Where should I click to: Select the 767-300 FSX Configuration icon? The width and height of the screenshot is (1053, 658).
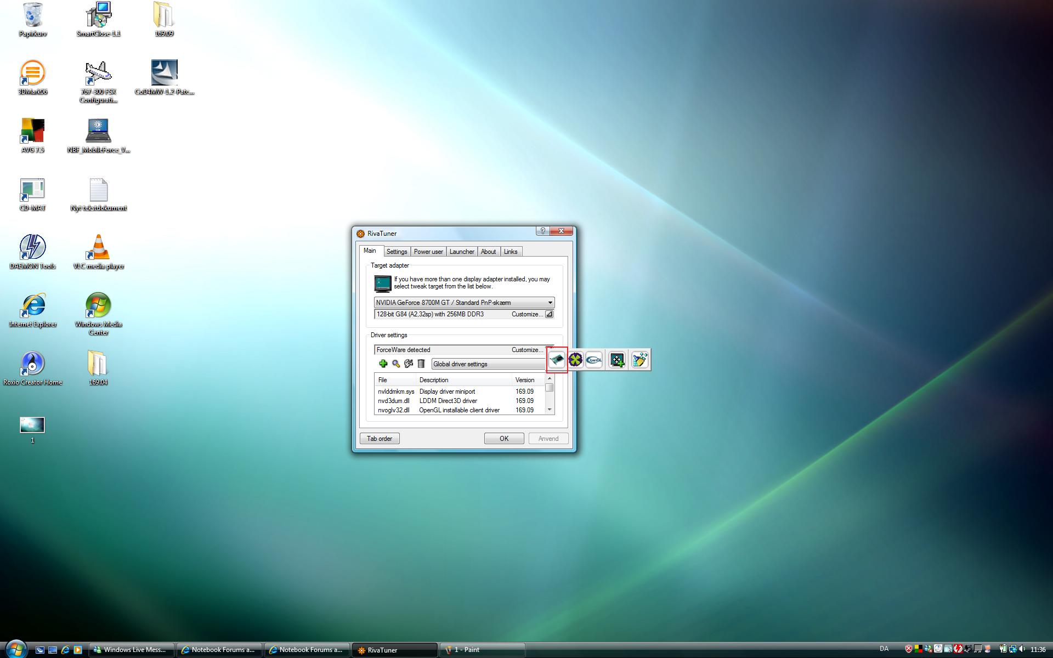pyautogui.click(x=99, y=82)
